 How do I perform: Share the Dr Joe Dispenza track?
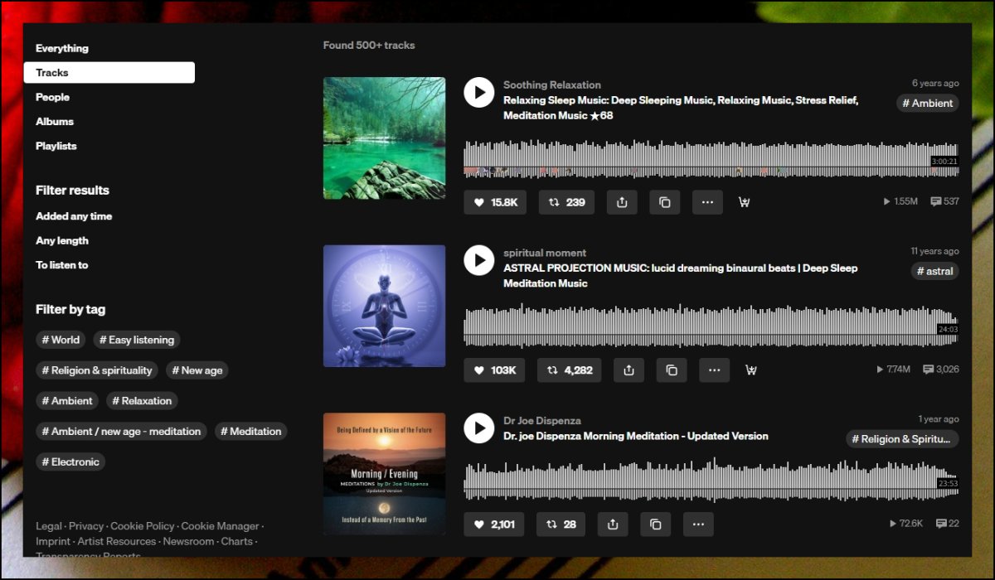[x=613, y=524]
